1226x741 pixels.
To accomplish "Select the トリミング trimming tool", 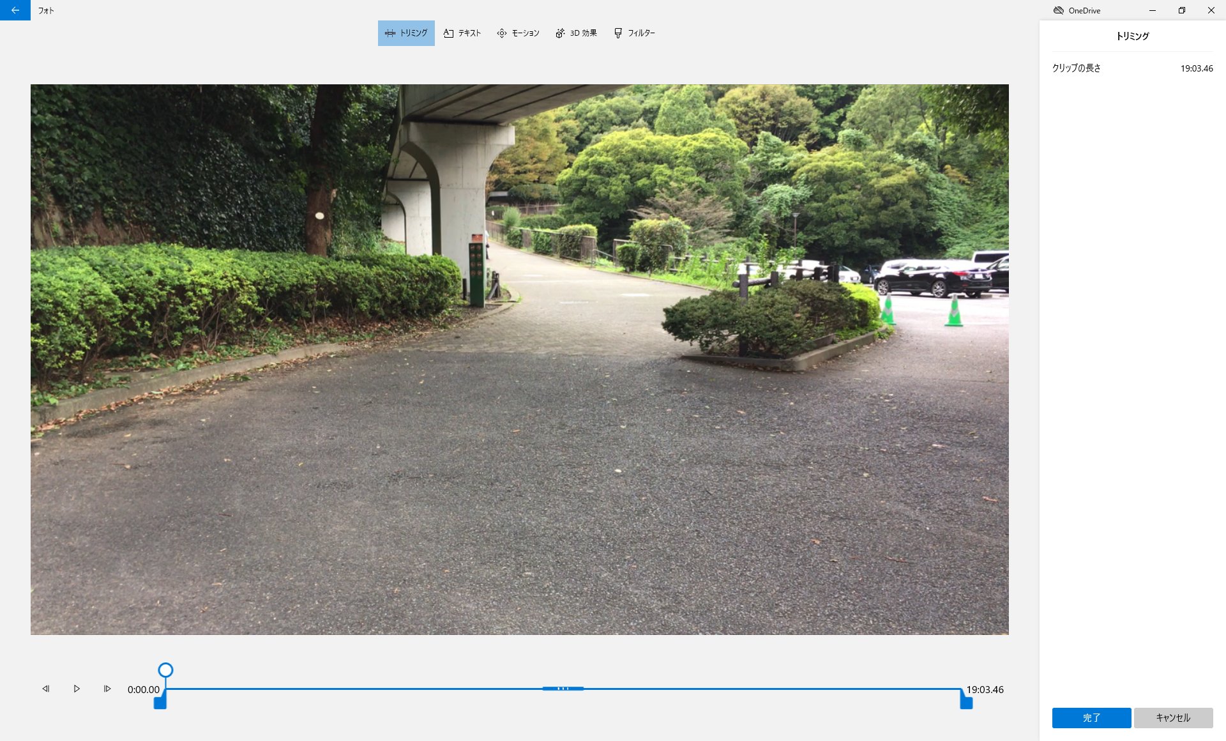I will tap(406, 33).
